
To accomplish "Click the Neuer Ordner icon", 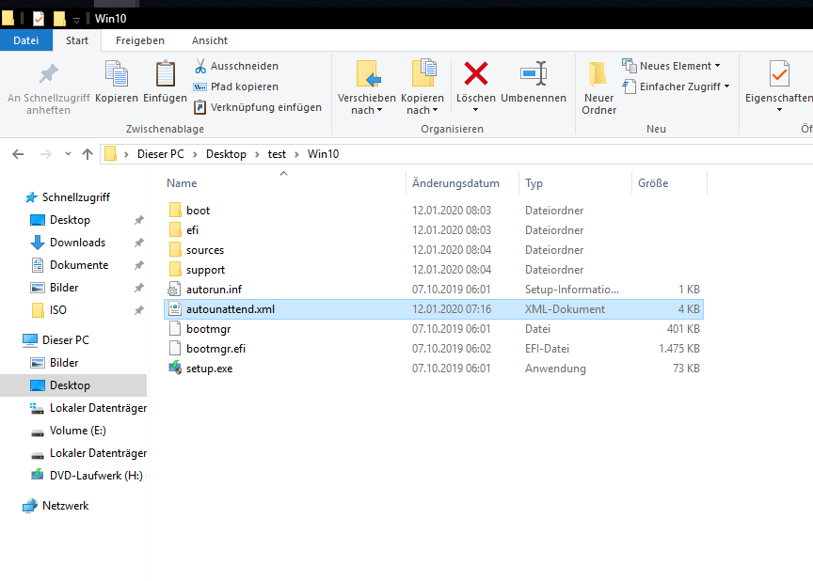I will pos(598,73).
